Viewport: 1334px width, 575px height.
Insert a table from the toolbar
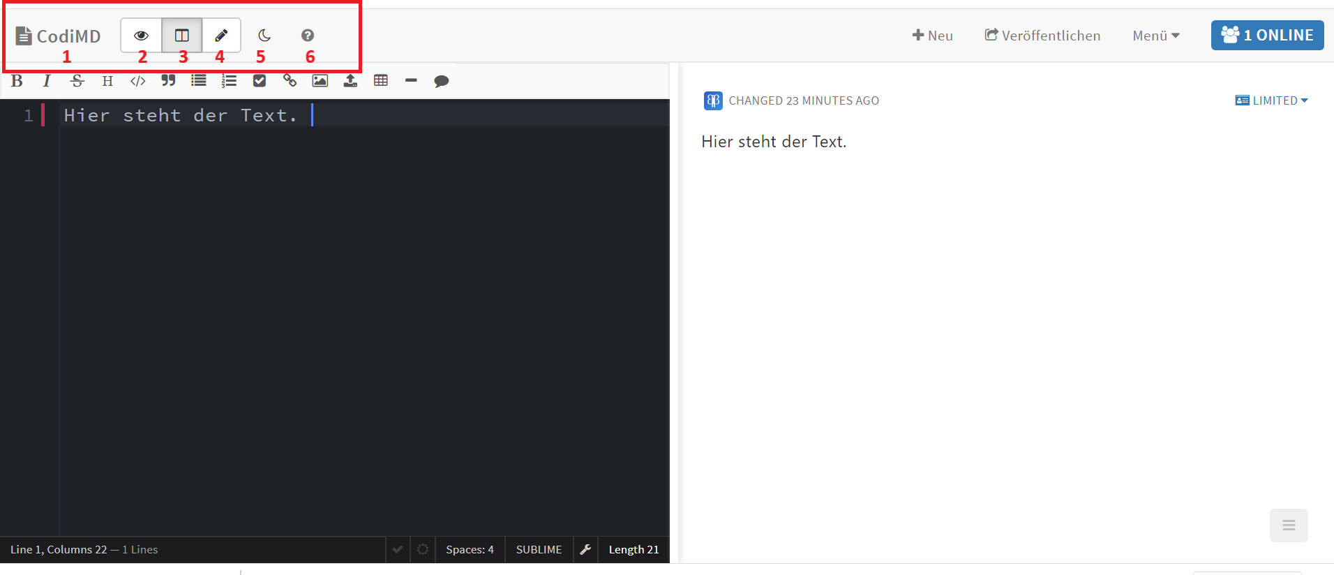point(381,81)
